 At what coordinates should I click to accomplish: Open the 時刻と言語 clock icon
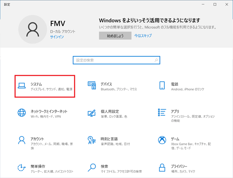coord(92,140)
